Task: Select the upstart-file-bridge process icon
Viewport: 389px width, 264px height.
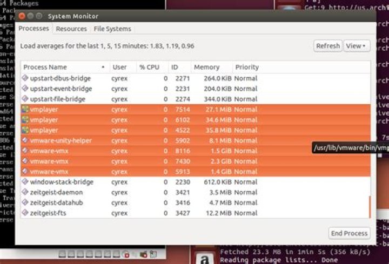Action: click(x=25, y=99)
